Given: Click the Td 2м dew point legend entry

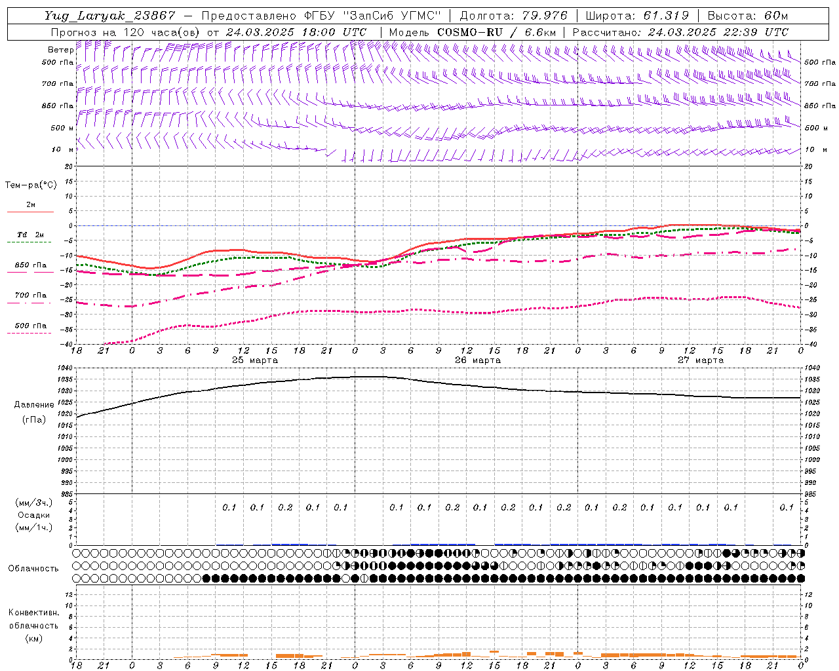Looking at the screenshot, I should pos(30,237).
